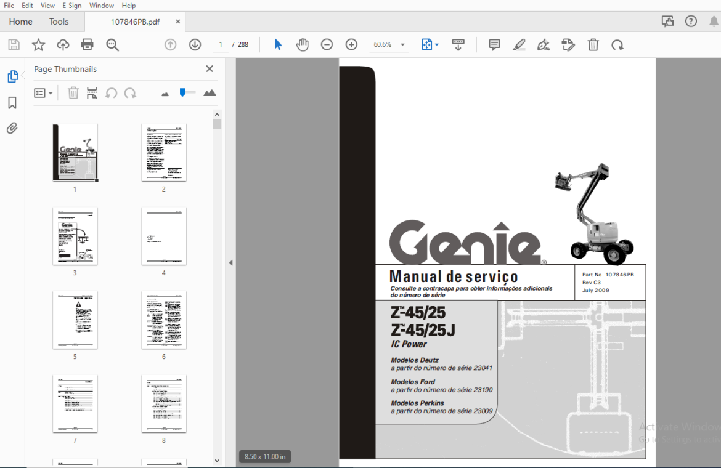This screenshot has height=468, width=721.
Task: Open the Edit menu
Action: pyautogui.click(x=27, y=6)
